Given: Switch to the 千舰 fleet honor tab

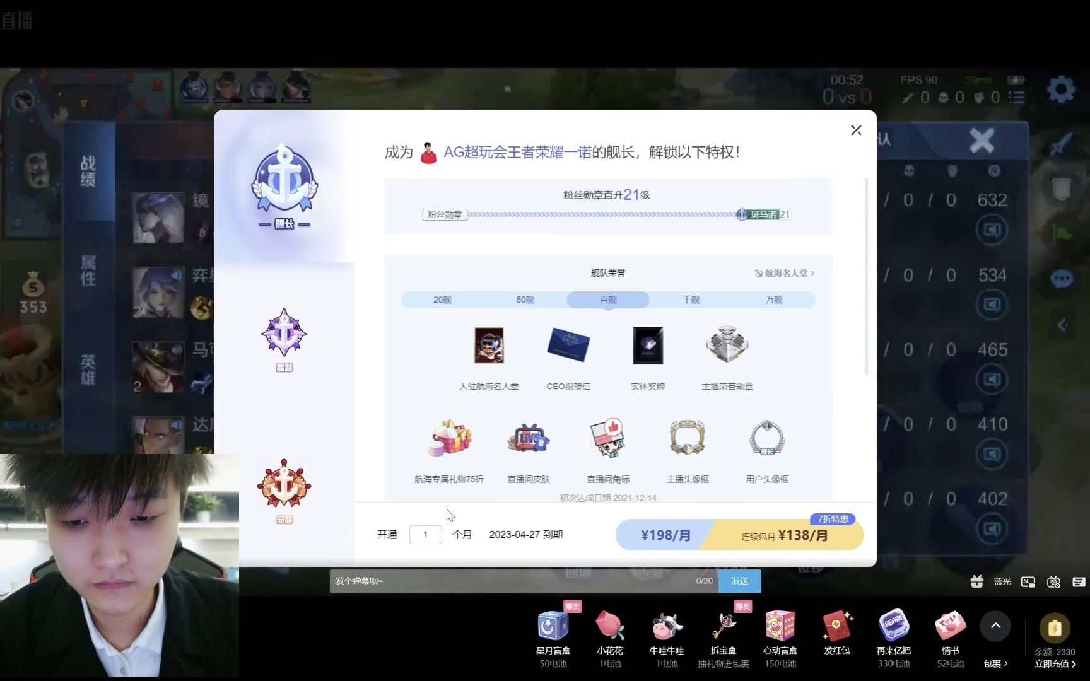Looking at the screenshot, I should [691, 300].
